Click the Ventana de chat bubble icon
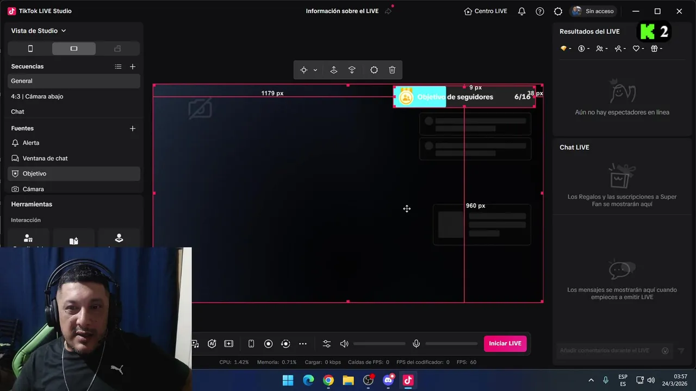 [15, 158]
